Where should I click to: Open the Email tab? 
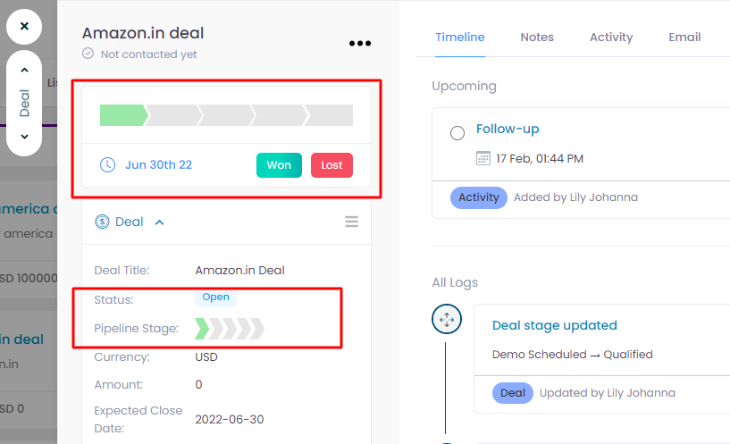[684, 38]
